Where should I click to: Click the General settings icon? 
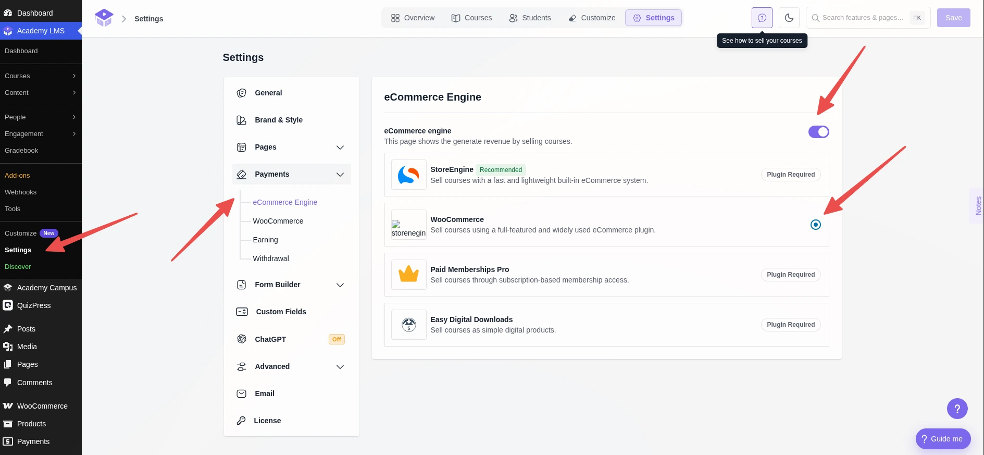(x=241, y=93)
